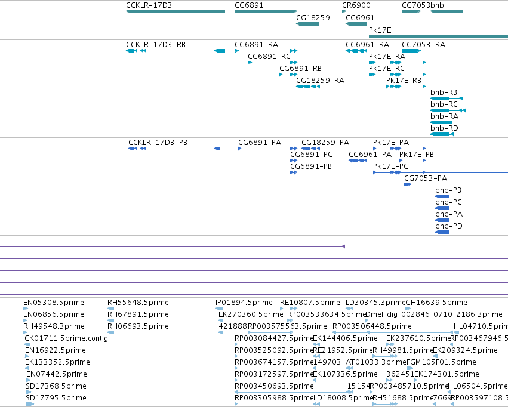
Task: Click EST EN06856.5prime
Action: coord(25,320)
